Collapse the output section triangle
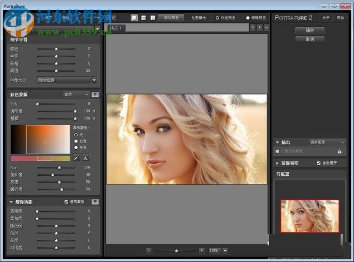 [277, 142]
